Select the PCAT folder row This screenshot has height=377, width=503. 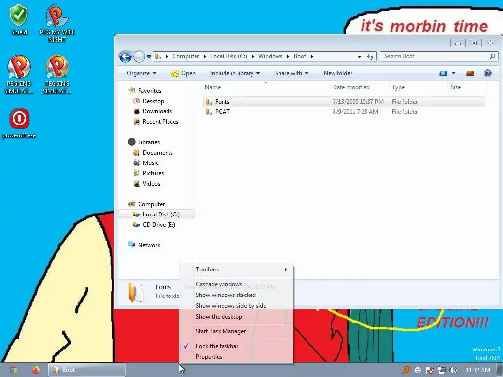point(344,112)
